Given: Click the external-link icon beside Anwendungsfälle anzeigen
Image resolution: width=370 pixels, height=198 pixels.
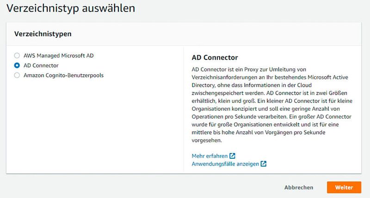Looking at the screenshot, I should coord(263,164).
